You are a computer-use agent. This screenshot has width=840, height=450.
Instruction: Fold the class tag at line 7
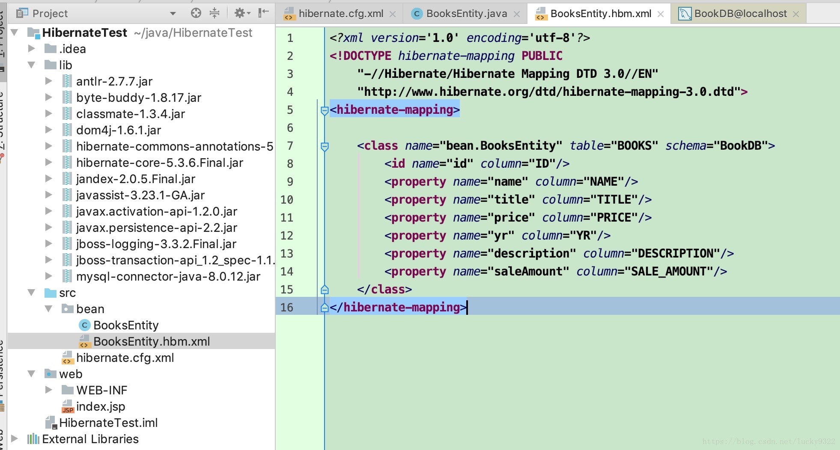(325, 147)
